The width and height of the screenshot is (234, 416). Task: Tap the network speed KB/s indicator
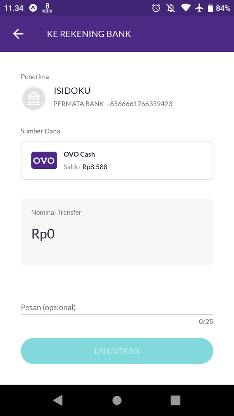[47, 8]
